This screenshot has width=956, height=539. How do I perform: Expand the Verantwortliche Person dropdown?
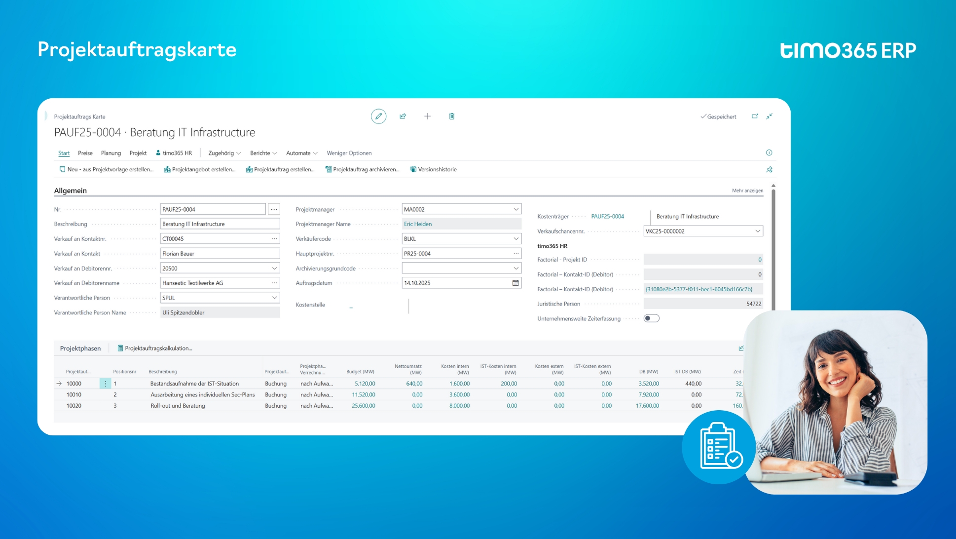click(274, 298)
